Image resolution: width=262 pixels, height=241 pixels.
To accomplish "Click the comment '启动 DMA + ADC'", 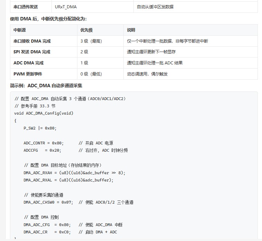I will pos(98,232).
